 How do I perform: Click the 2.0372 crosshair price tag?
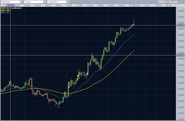point(180,55)
